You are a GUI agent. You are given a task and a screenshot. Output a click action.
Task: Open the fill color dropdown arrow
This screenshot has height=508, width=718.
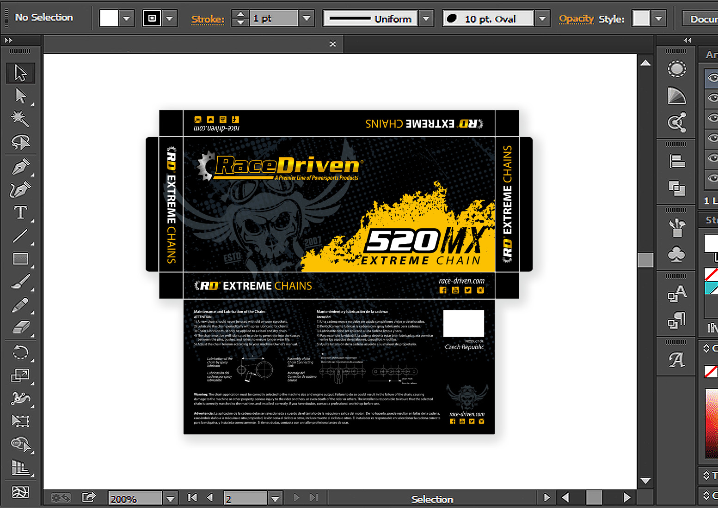(x=126, y=19)
